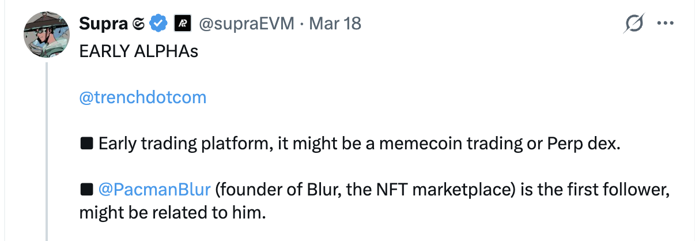The height and width of the screenshot is (241, 695).
Task: Click the black square bullet before @PacmanBlur
Action: [86, 189]
